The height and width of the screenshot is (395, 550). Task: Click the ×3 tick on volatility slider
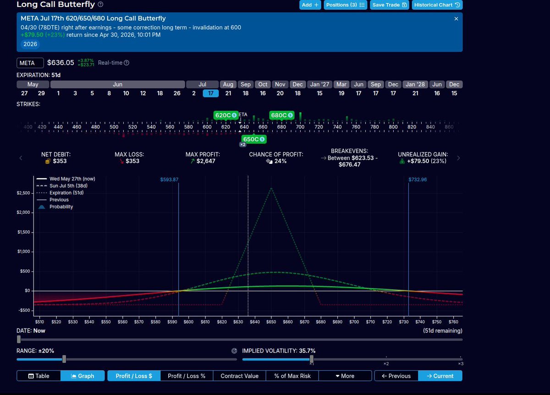tap(460, 364)
